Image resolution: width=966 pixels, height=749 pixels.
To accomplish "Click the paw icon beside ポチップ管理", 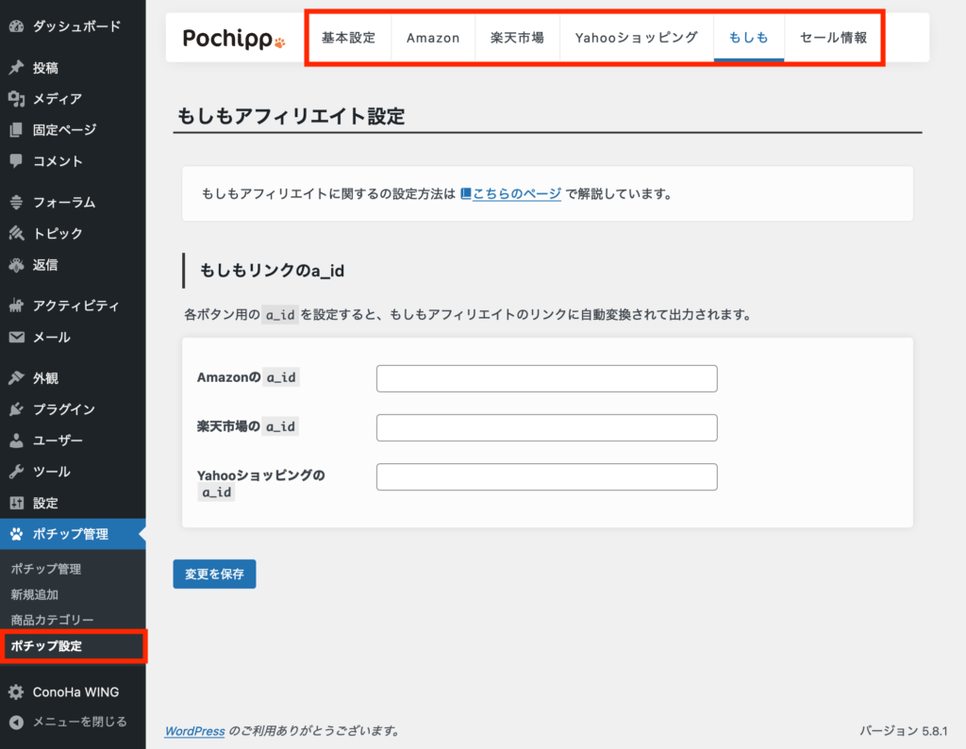I will (x=17, y=534).
